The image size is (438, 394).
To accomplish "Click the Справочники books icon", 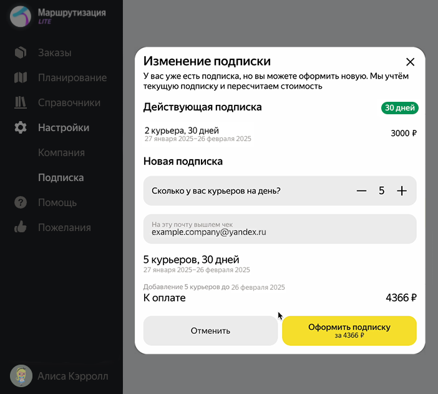I will tap(21, 102).
